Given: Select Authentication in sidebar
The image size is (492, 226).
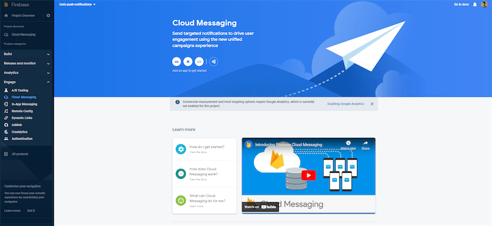Looking at the screenshot, I should 22,138.
